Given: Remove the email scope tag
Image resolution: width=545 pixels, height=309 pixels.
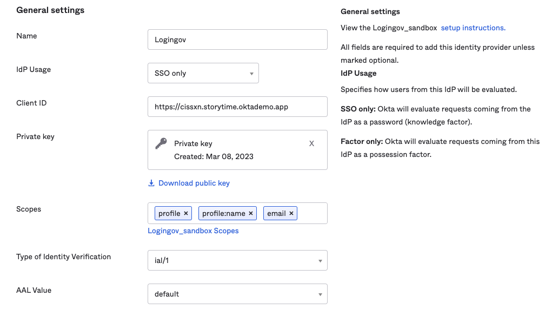Looking at the screenshot, I should (291, 213).
